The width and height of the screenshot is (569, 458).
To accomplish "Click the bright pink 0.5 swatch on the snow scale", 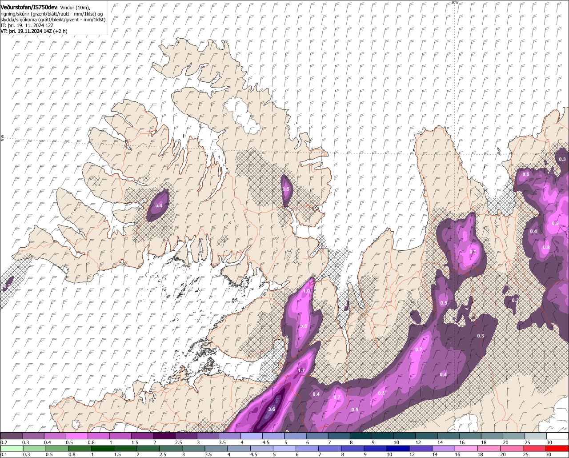I will (x=76, y=436).
